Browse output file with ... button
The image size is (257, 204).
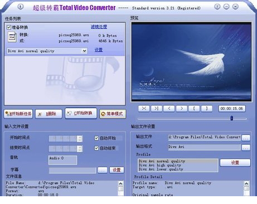pos(246,138)
